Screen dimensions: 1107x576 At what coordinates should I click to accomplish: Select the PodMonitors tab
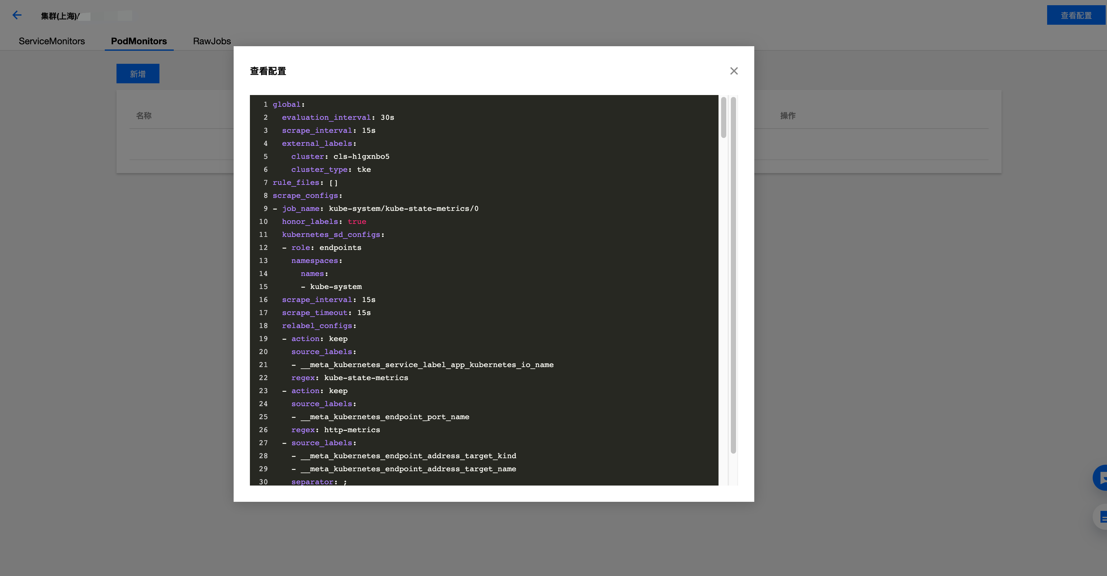(x=139, y=41)
